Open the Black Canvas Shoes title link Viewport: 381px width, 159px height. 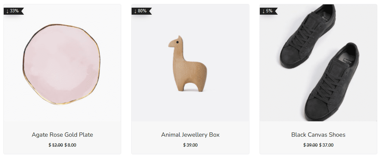pos(318,135)
